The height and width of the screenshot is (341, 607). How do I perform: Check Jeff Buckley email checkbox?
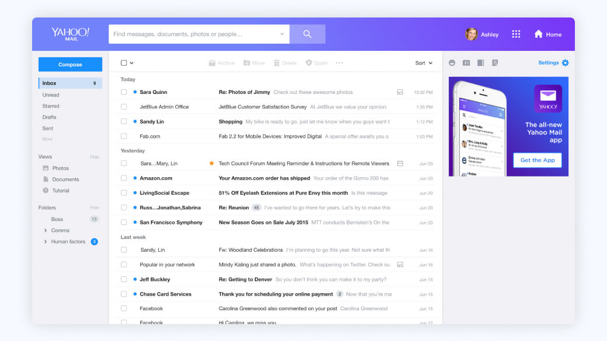pos(124,279)
